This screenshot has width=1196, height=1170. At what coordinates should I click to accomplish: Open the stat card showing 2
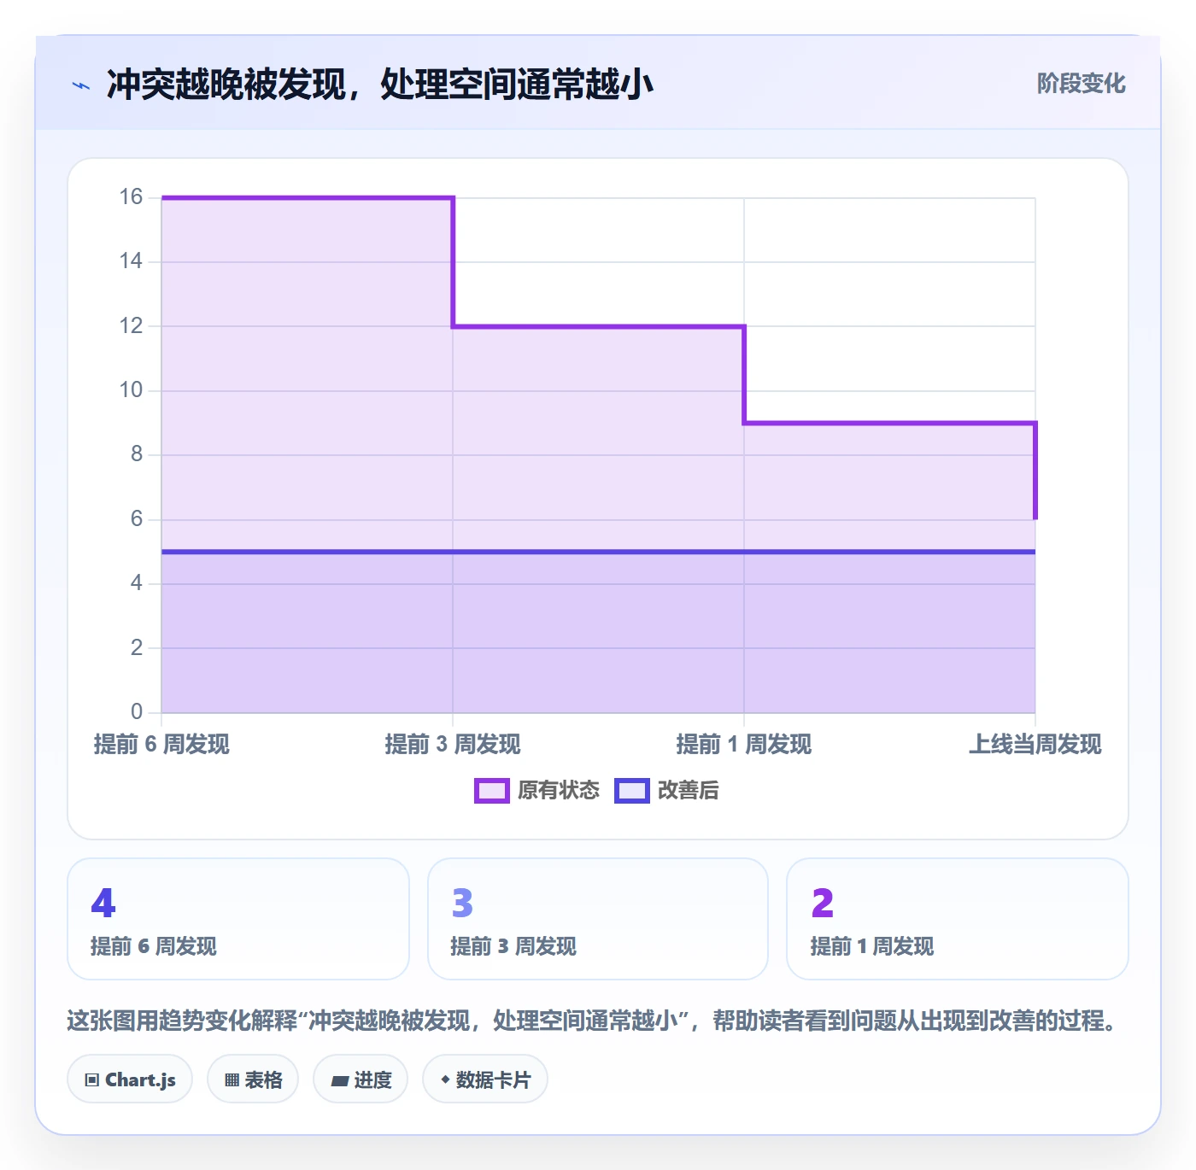point(958,919)
